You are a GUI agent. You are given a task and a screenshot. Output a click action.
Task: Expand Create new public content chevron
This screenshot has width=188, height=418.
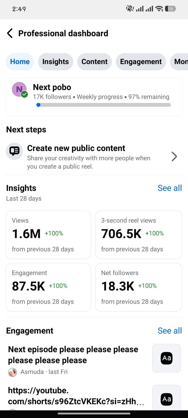[174, 156]
